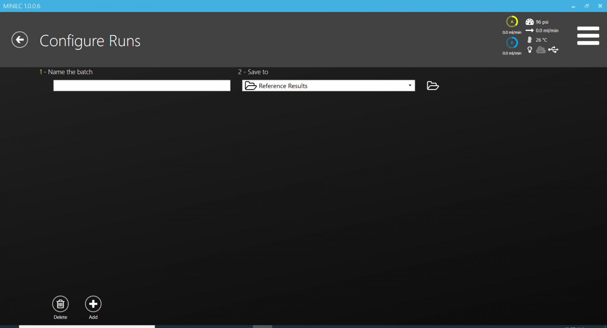Minimize the MINILC window
The image size is (607, 328).
pos(573,6)
